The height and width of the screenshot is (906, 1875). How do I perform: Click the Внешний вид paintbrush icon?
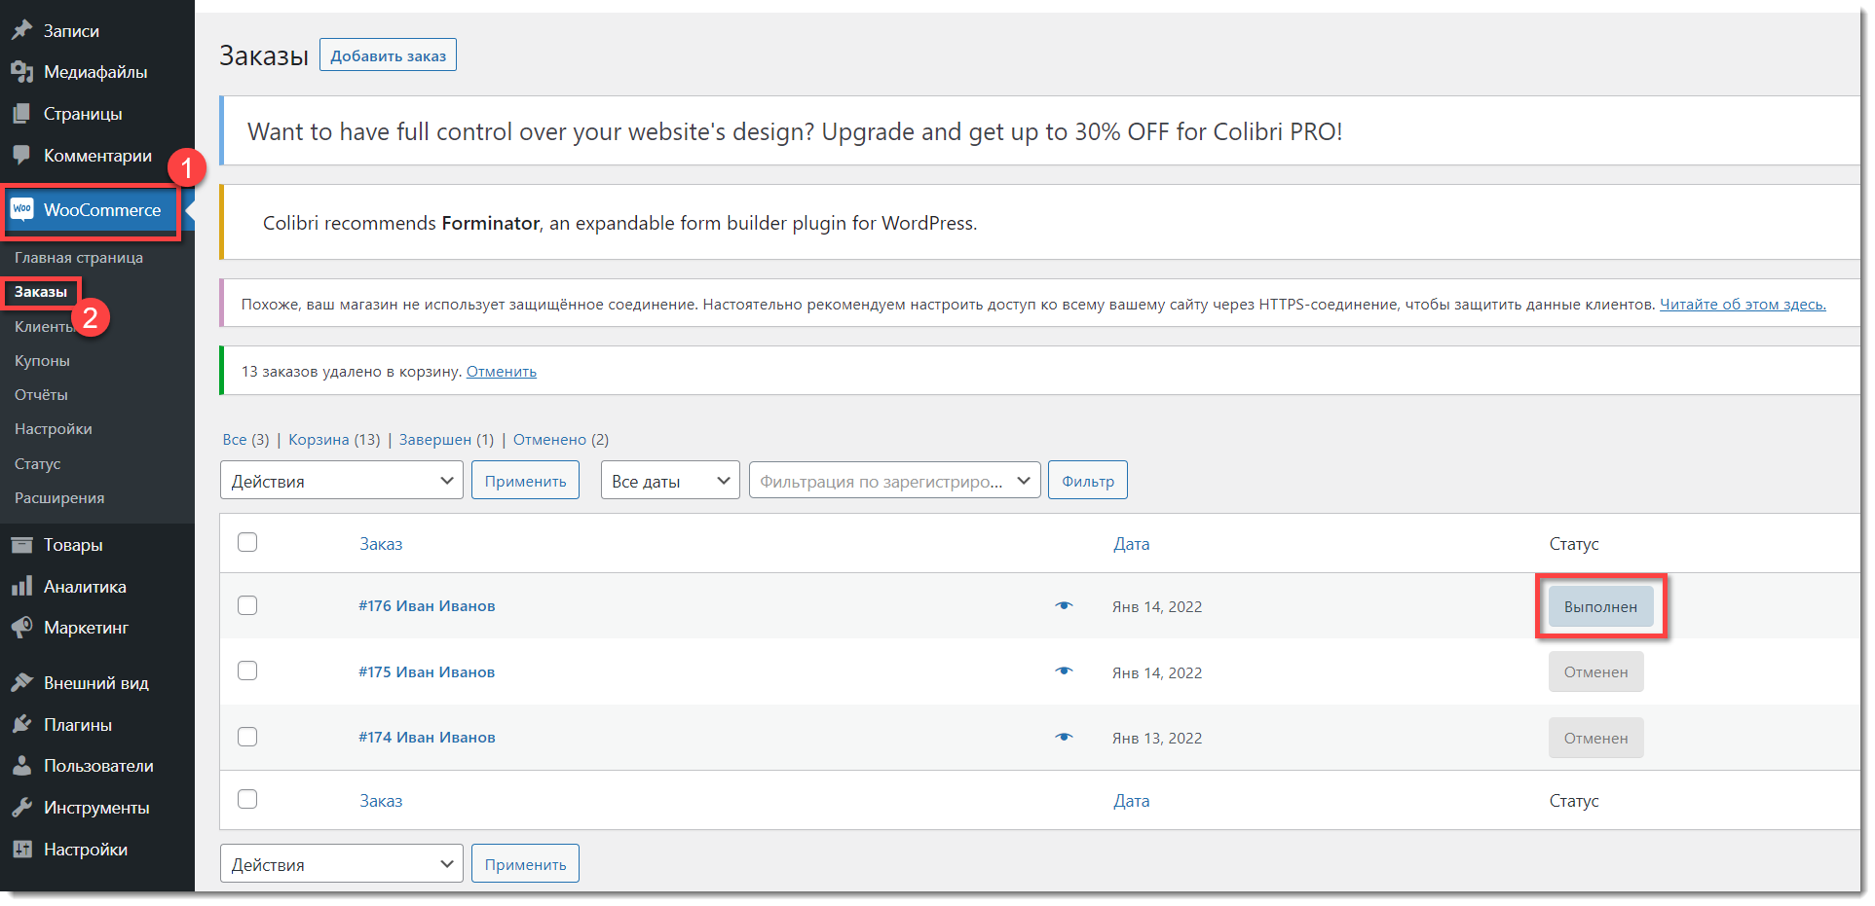point(21,683)
